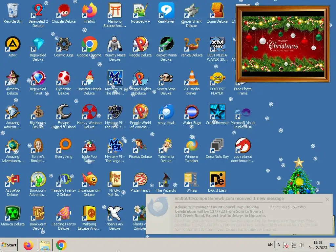
Task: Launch the Pizza Frenzy shortcut
Action: 140,179
